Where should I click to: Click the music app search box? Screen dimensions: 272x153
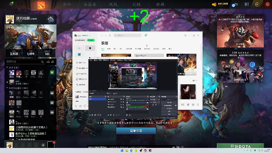tap(128, 35)
